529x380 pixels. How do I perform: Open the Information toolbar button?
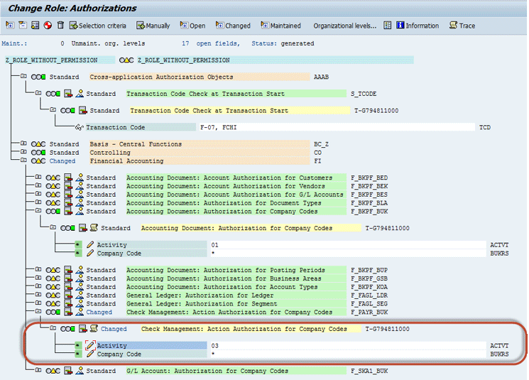418,26
